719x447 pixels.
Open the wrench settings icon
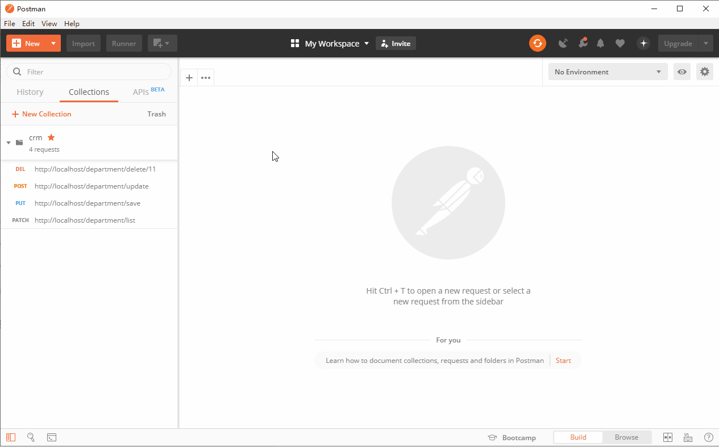pyautogui.click(x=583, y=43)
